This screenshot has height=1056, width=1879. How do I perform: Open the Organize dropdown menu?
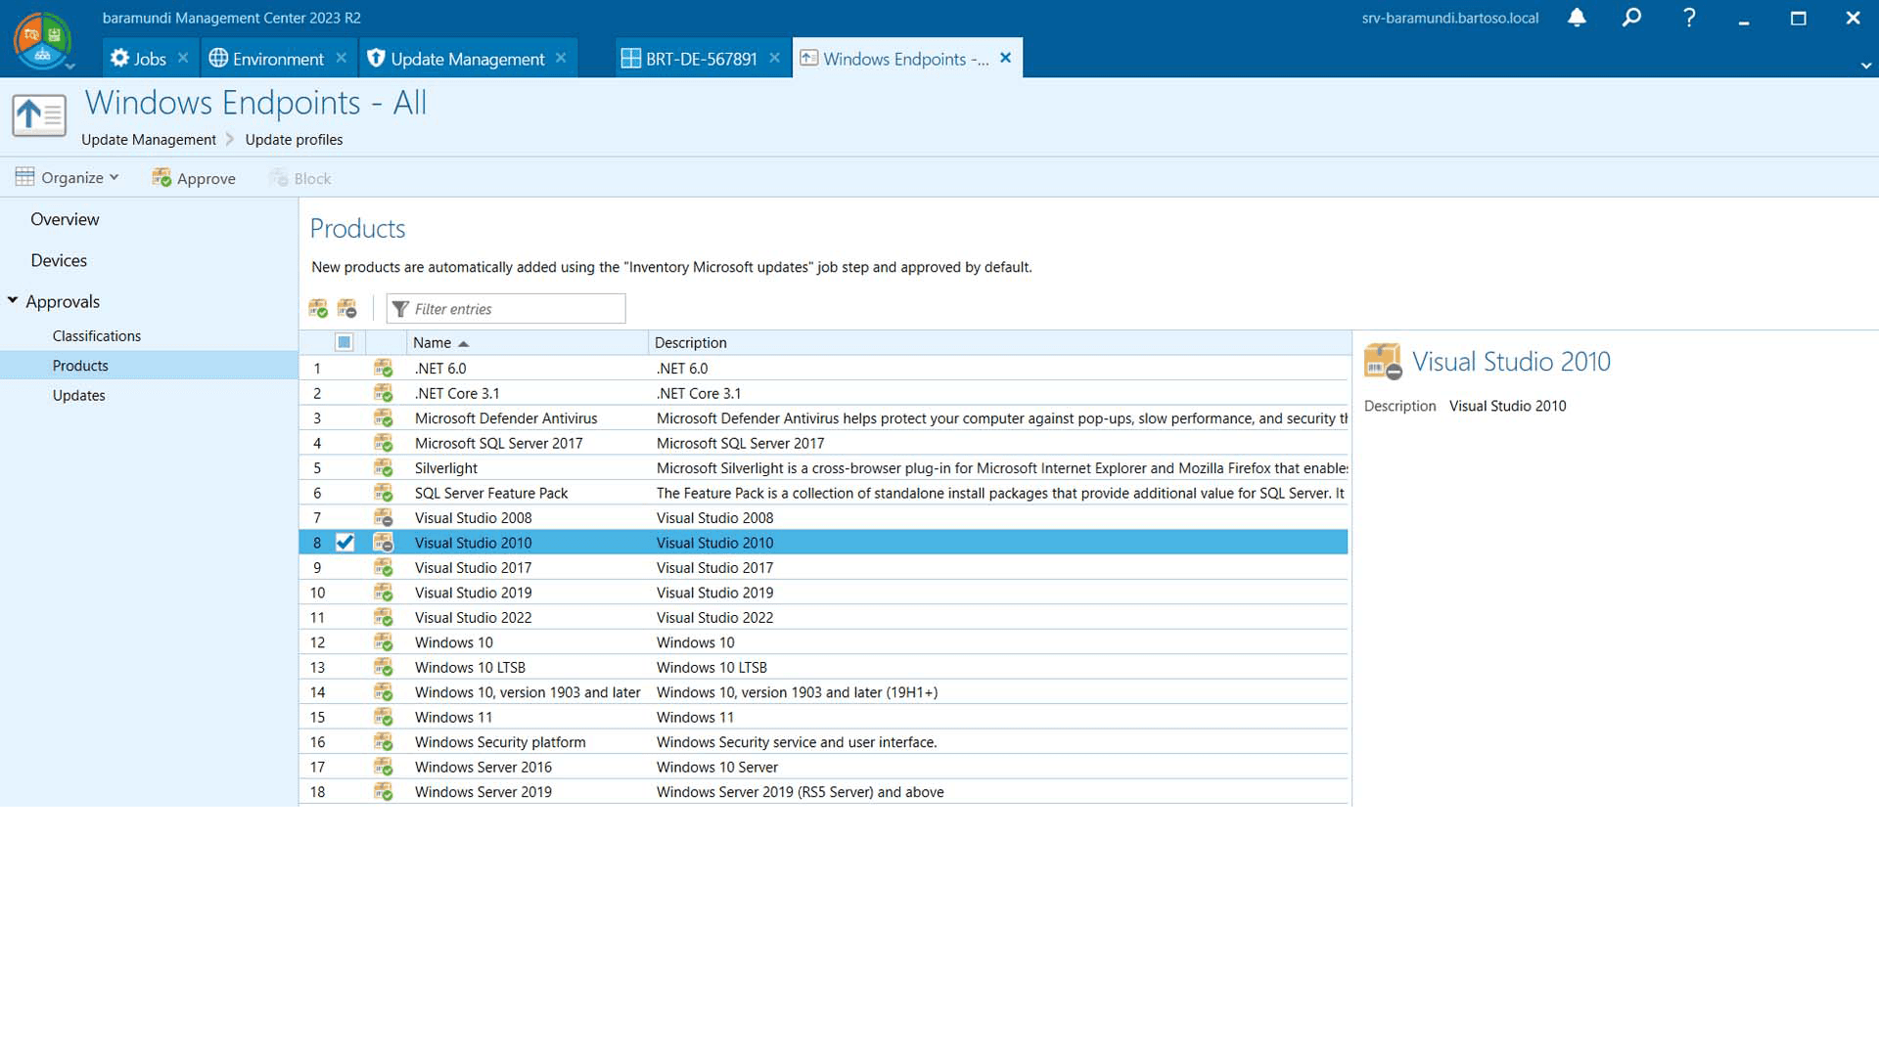pos(68,178)
